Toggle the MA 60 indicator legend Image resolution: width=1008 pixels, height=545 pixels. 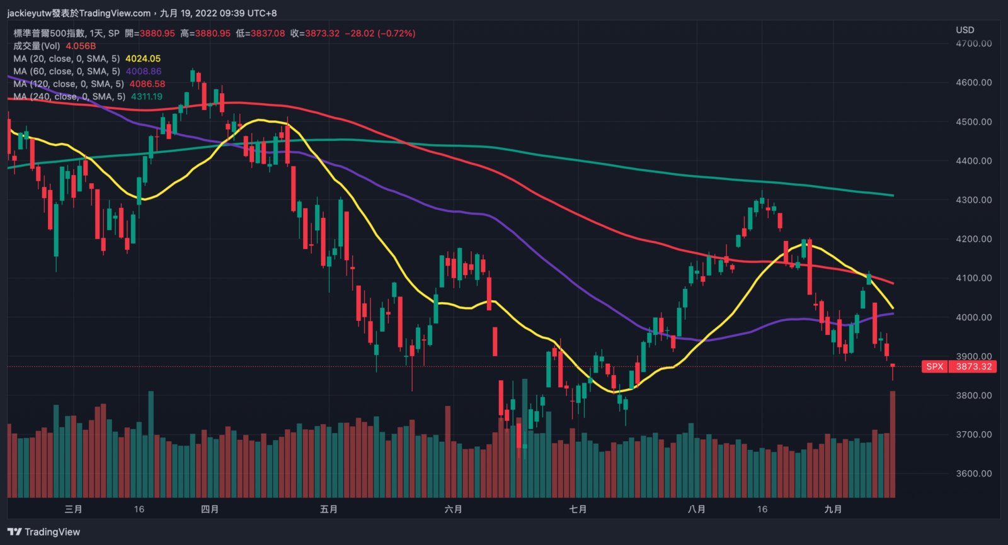66,71
